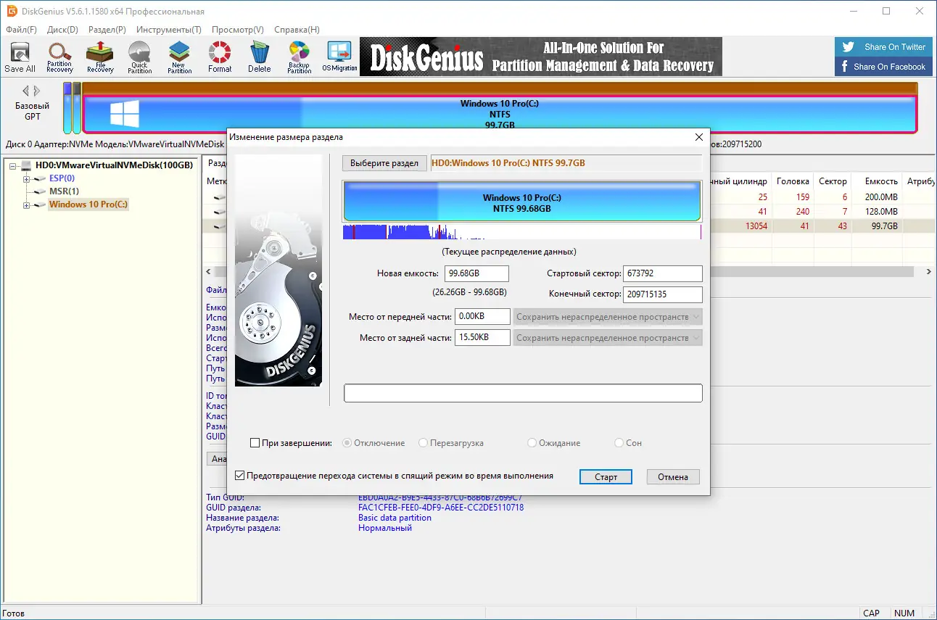
Task: Open the Backup Partition tool
Action: click(299, 57)
